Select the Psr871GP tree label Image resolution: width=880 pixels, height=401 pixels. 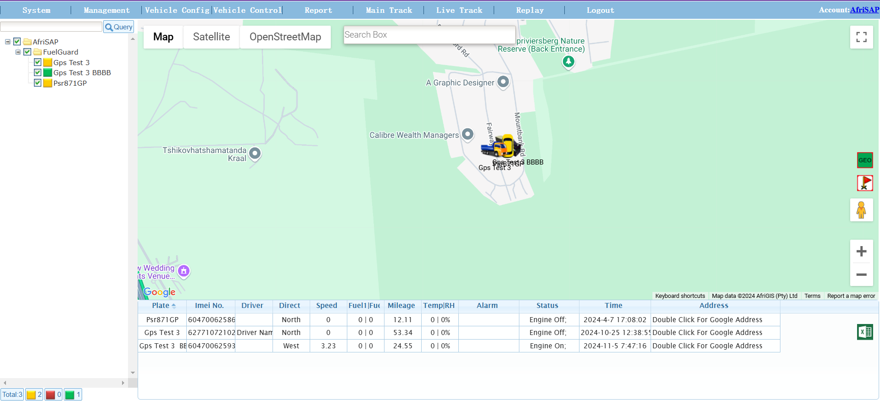70,83
